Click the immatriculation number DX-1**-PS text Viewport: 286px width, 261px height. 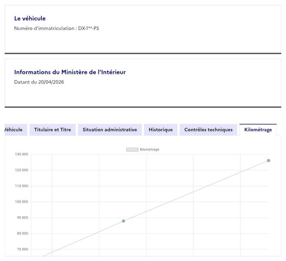(x=89, y=28)
